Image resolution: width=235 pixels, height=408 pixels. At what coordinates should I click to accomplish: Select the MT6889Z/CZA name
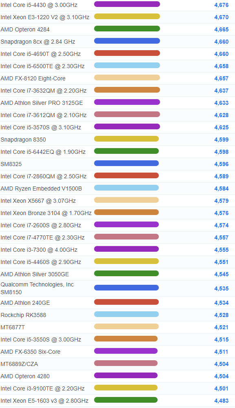coord(19,364)
